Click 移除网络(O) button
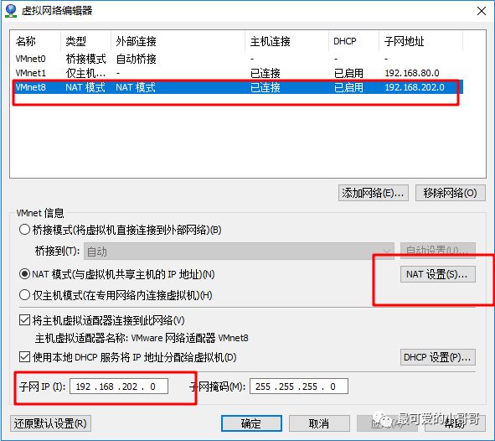 click(x=450, y=193)
